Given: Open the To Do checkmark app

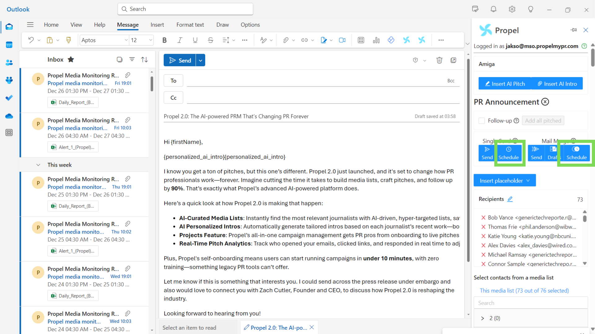Looking at the screenshot, I should click(9, 98).
